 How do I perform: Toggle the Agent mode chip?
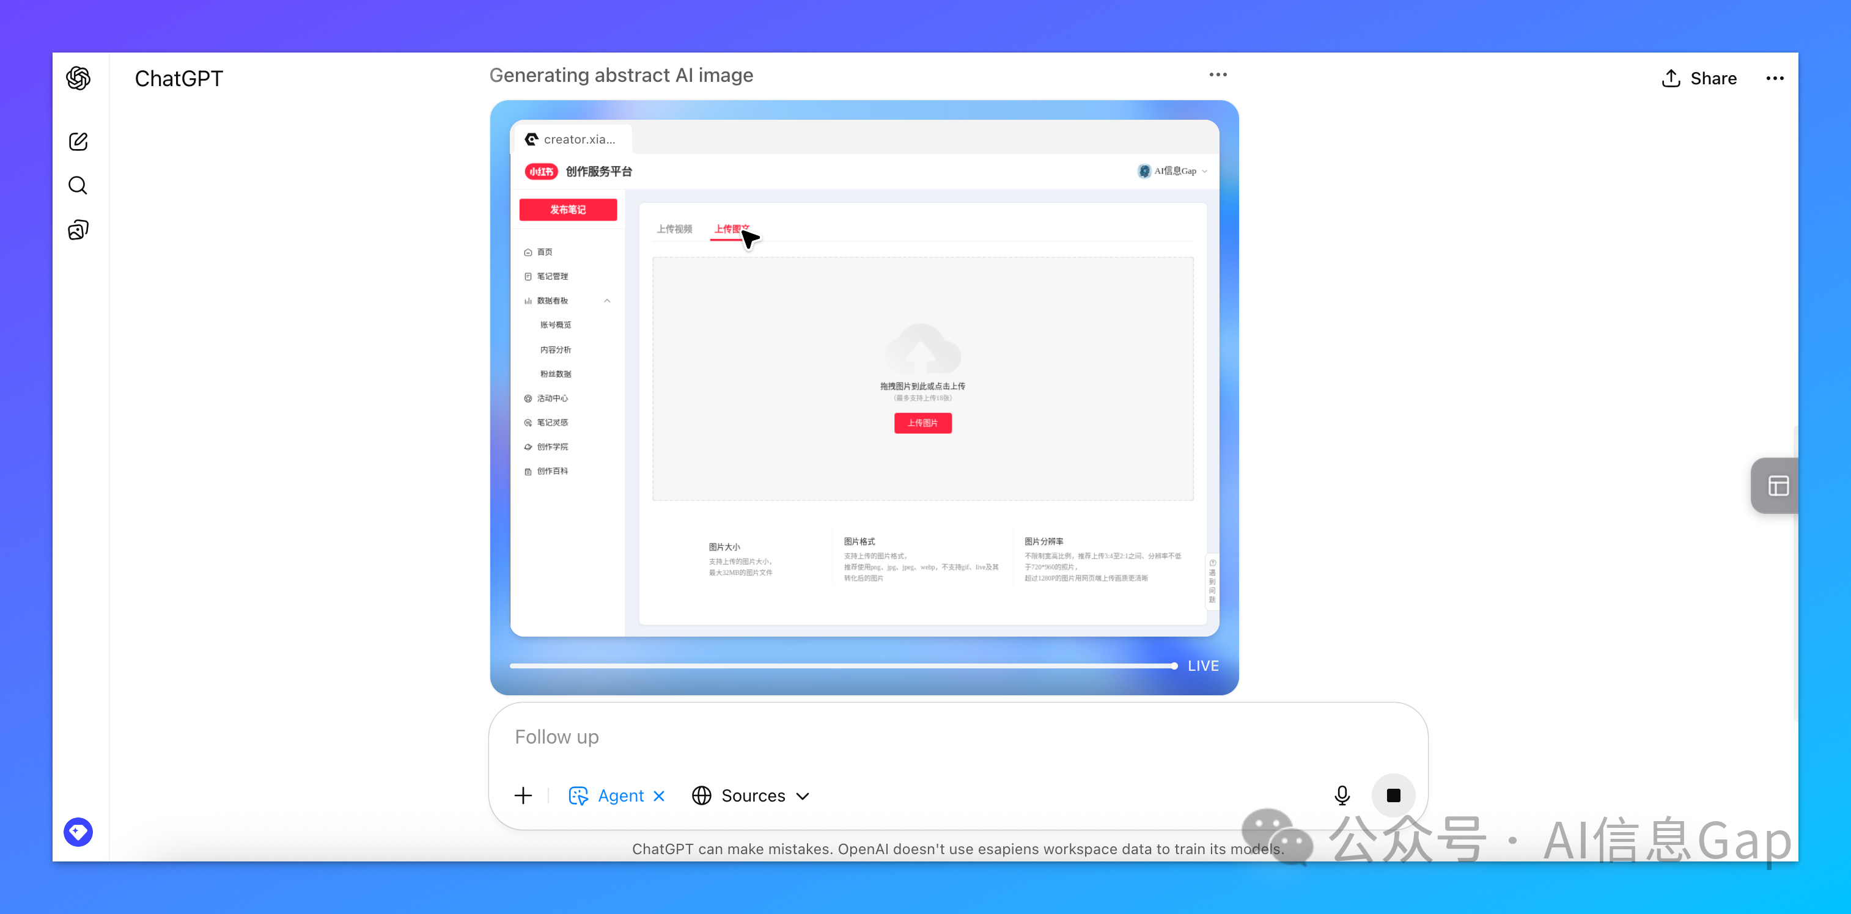point(606,795)
